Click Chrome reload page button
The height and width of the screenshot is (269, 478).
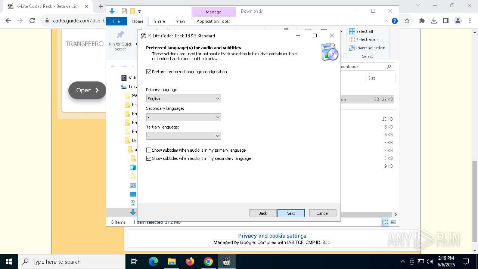pyautogui.click(x=32, y=21)
